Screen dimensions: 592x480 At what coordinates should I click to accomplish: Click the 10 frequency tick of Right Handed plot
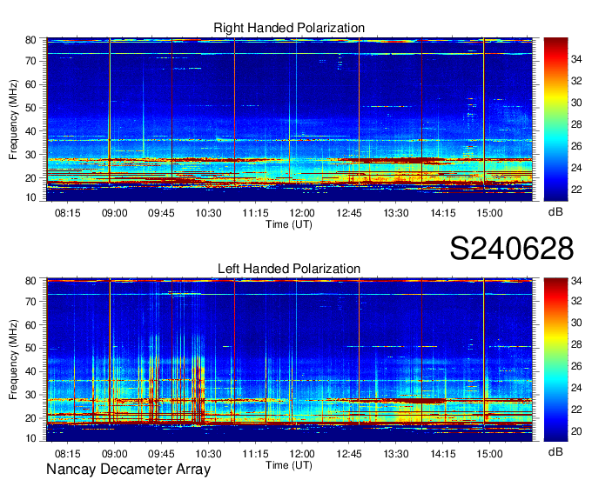[x=30, y=198]
